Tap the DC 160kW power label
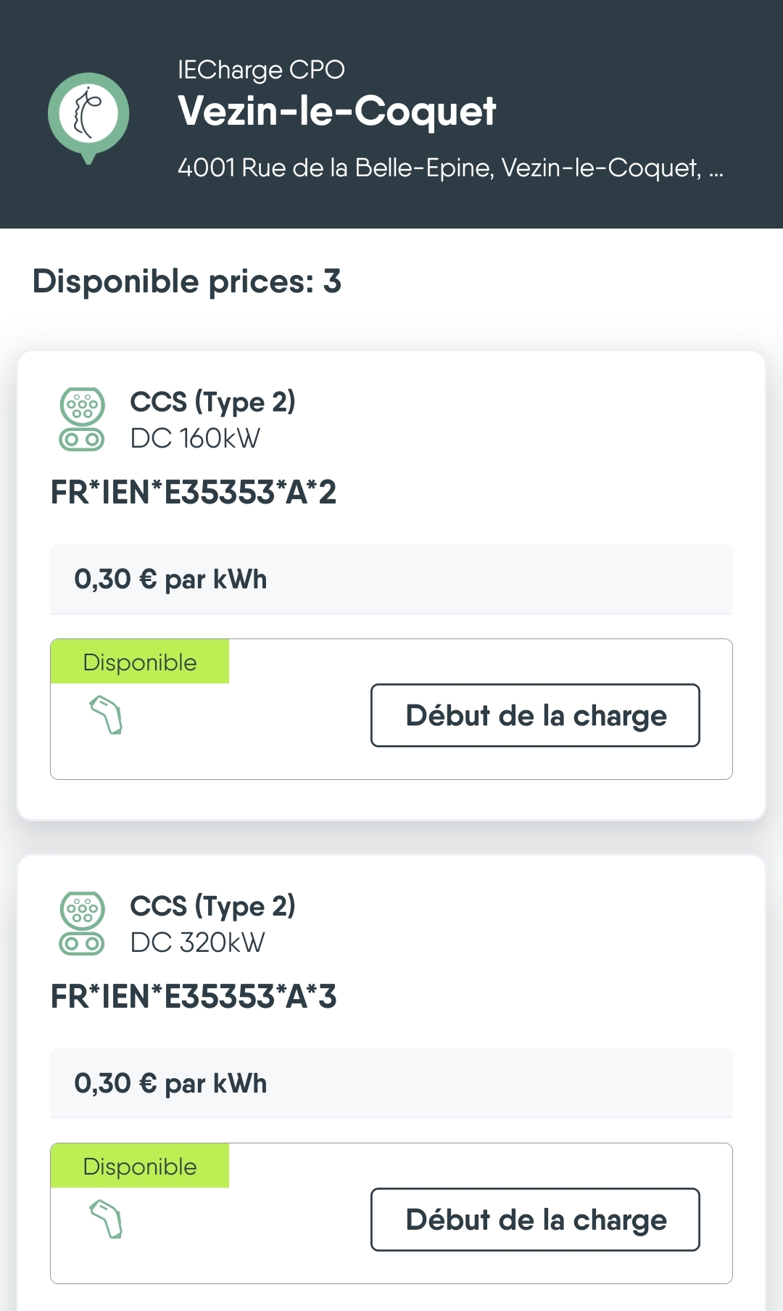This screenshot has width=783, height=1311. pyautogui.click(x=195, y=438)
